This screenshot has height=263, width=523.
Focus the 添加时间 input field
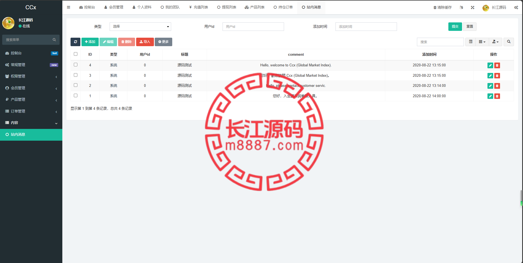click(x=366, y=26)
